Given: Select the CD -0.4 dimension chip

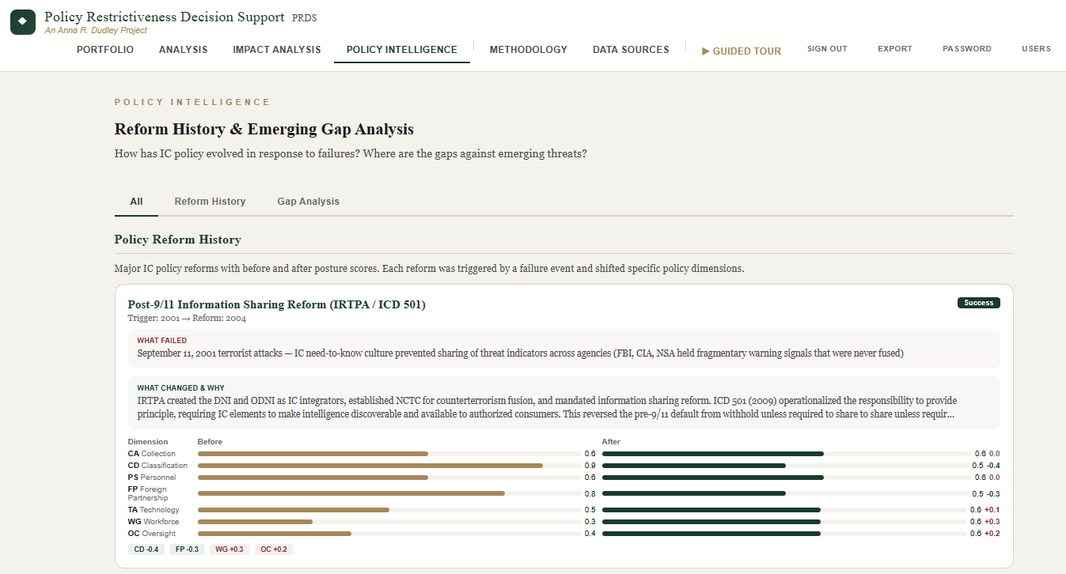Looking at the screenshot, I should pyautogui.click(x=146, y=549).
